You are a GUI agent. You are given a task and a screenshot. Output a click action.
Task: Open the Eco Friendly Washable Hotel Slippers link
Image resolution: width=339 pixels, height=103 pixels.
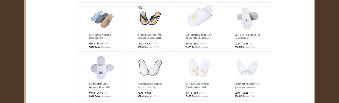click(x=100, y=36)
